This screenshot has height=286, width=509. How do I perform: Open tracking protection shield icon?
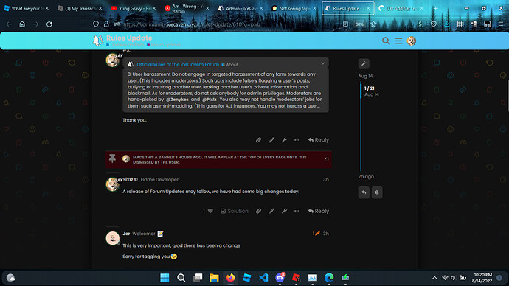(95, 24)
